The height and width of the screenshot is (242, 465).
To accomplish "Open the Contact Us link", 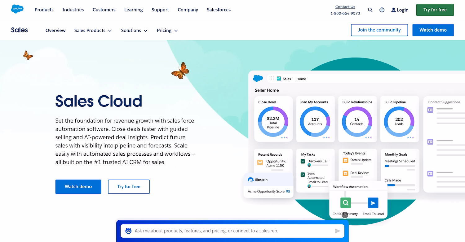I will pos(345,6).
